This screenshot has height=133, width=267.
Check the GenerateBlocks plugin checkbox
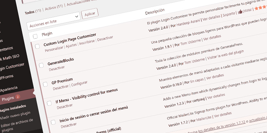(x=41, y=65)
